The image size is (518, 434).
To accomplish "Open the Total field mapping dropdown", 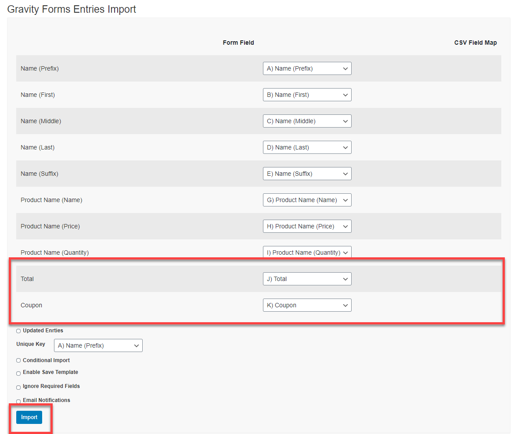I will tap(307, 279).
